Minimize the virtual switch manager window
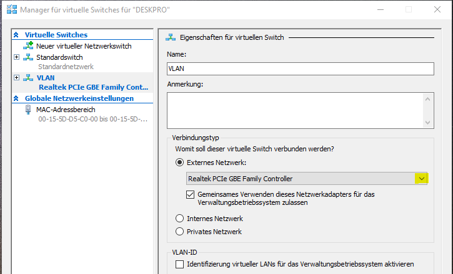 (381, 9)
